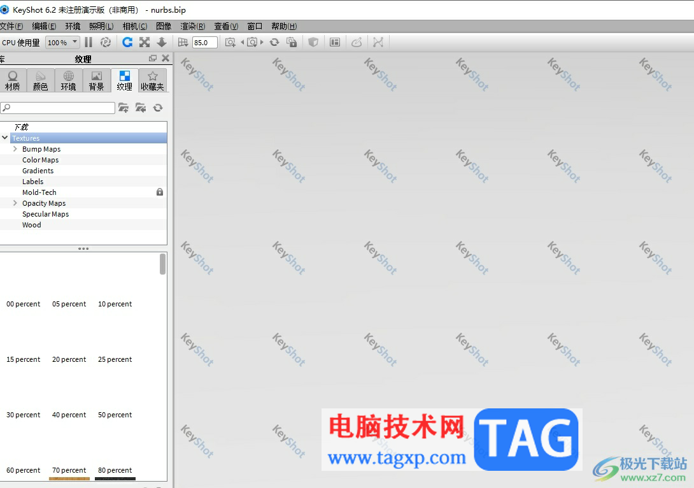Click the reset camera circular-arrows icon
Screen dimensions: 694x488
[274, 42]
